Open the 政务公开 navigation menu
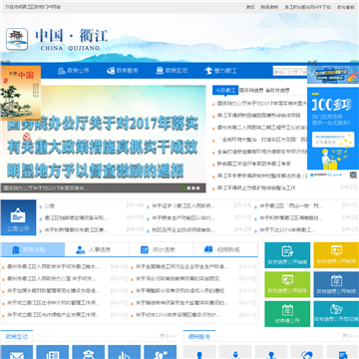This screenshot has width=359, height=359. 74,71
